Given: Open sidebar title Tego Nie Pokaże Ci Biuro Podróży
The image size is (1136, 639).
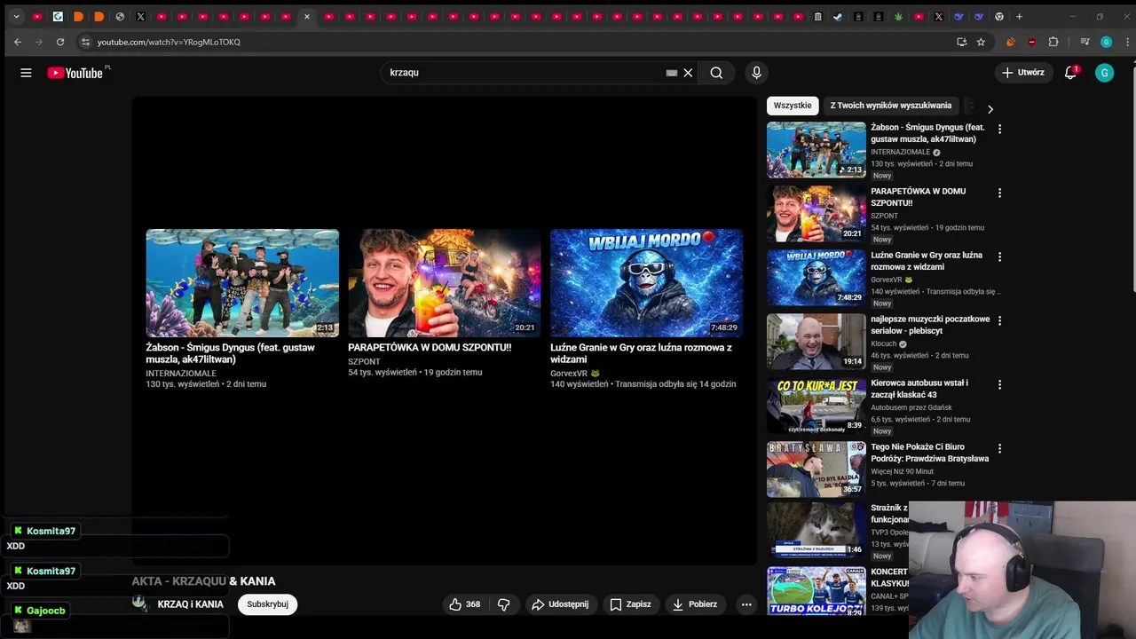Looking at the screenshot, I should tap(929, 453).
